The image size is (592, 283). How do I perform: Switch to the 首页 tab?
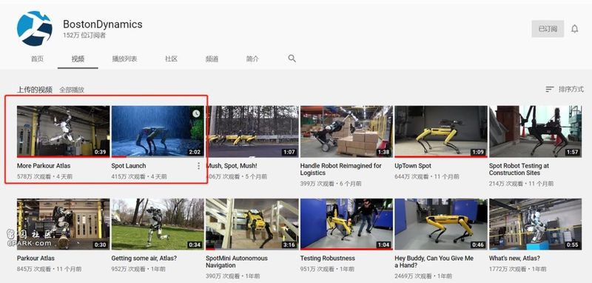(38, 59)
